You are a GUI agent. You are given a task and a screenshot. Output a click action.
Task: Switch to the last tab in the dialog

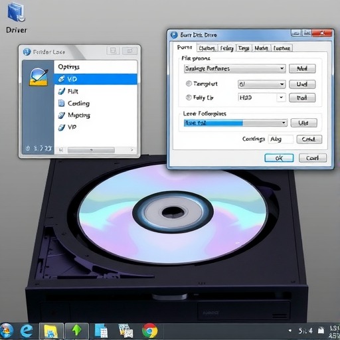(x=282, y=48)
